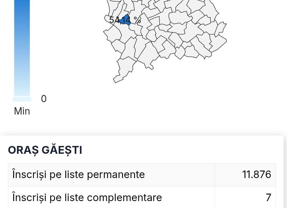Click the 54,14 % turnout label on map
The image size is (287, 208).
coord(124,20)
